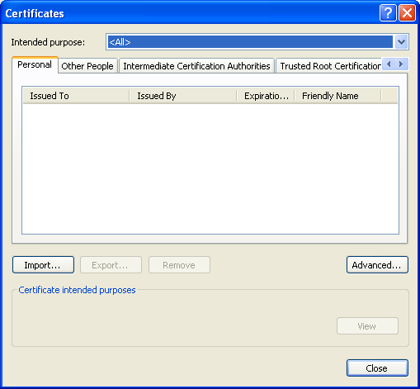420x389 pixels.
Task: Close the Certificates dialog with X
Action: (x=407, y=12)
